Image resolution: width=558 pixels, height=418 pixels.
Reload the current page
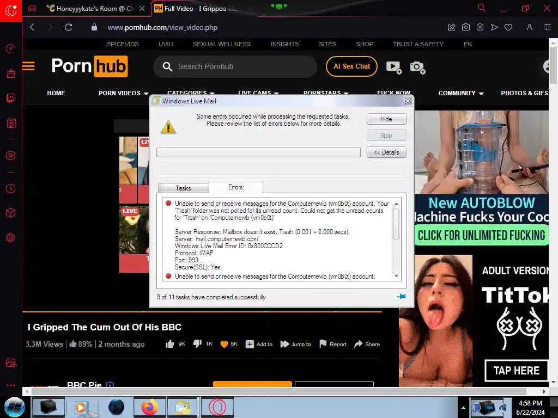pos(68,27)
